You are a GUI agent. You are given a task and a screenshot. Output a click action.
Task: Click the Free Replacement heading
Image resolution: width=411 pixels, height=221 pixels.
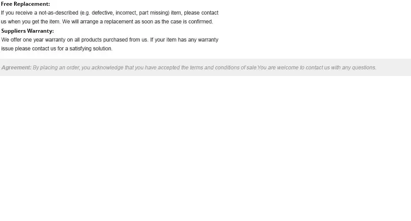click(26, 4)
